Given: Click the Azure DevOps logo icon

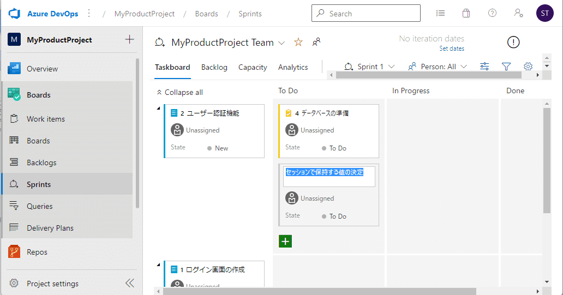Looking at the screenshot, I should coord(14,14).
